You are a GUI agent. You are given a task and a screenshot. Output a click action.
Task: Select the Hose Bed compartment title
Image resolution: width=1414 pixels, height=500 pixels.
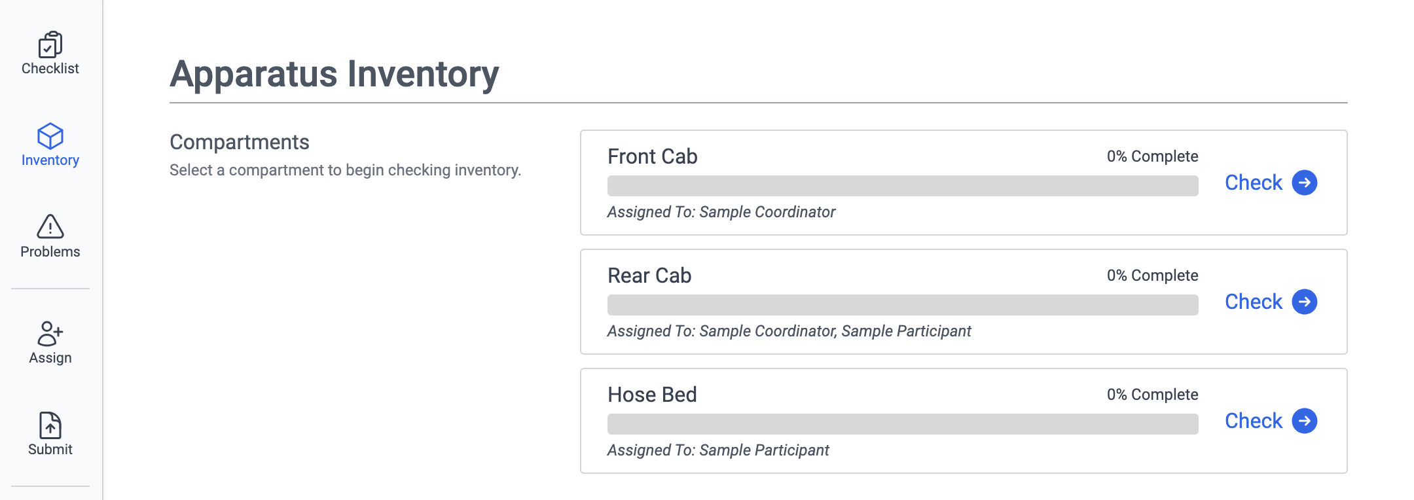click(652, 395)
